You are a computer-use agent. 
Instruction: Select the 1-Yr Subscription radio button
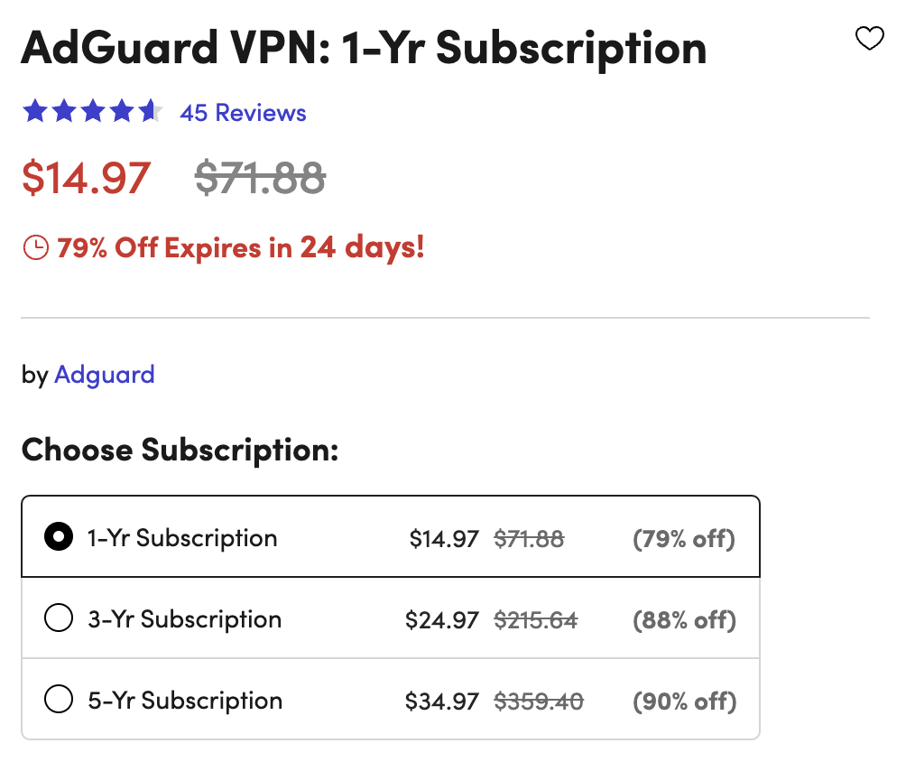tap(59, 538)
